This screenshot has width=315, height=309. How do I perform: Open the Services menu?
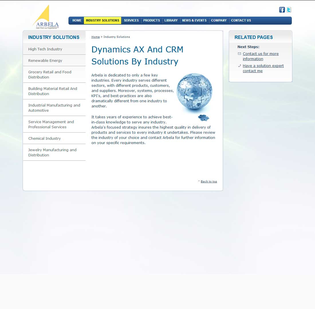pyautogui.click(x=131, y=21)
